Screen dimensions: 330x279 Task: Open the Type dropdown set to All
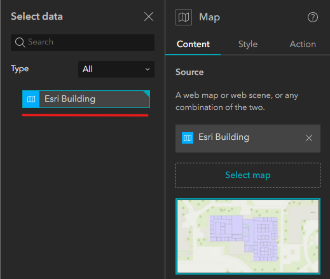click(x=116, y=69)
